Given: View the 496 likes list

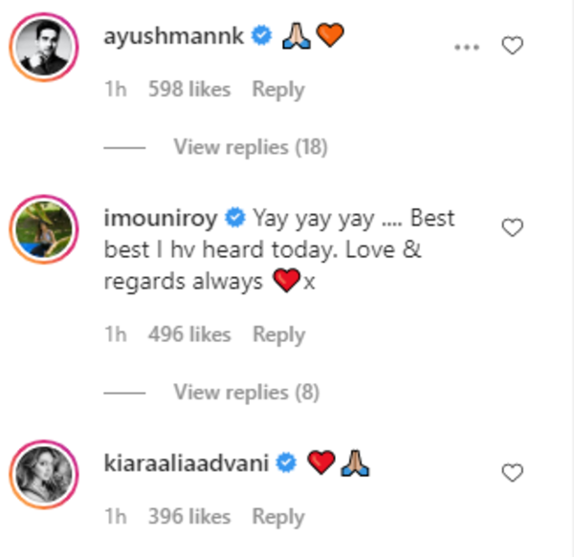Looking at the screenshot, I should (189, 334).
